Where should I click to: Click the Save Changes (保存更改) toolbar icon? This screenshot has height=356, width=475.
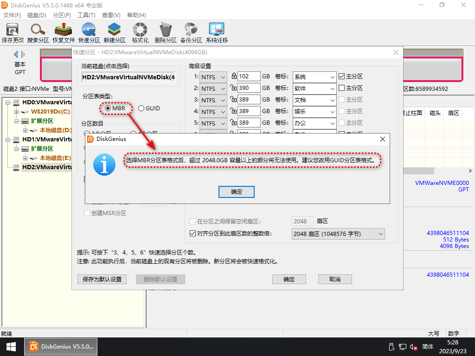[x=13, y=33]
